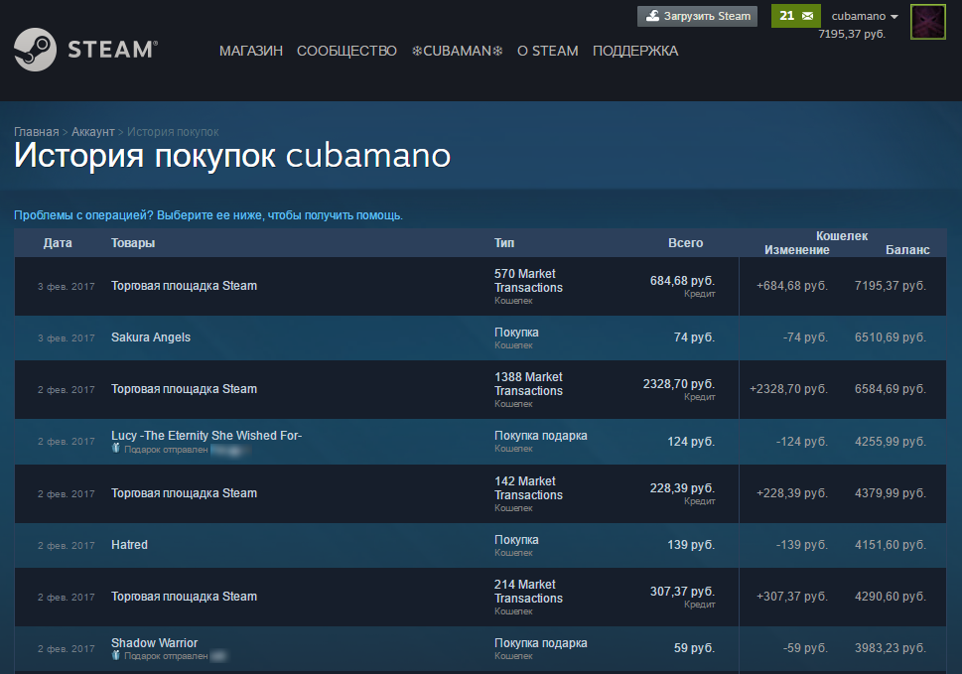Click the Тип column header
Screen dimensions: 962x674
504,243
